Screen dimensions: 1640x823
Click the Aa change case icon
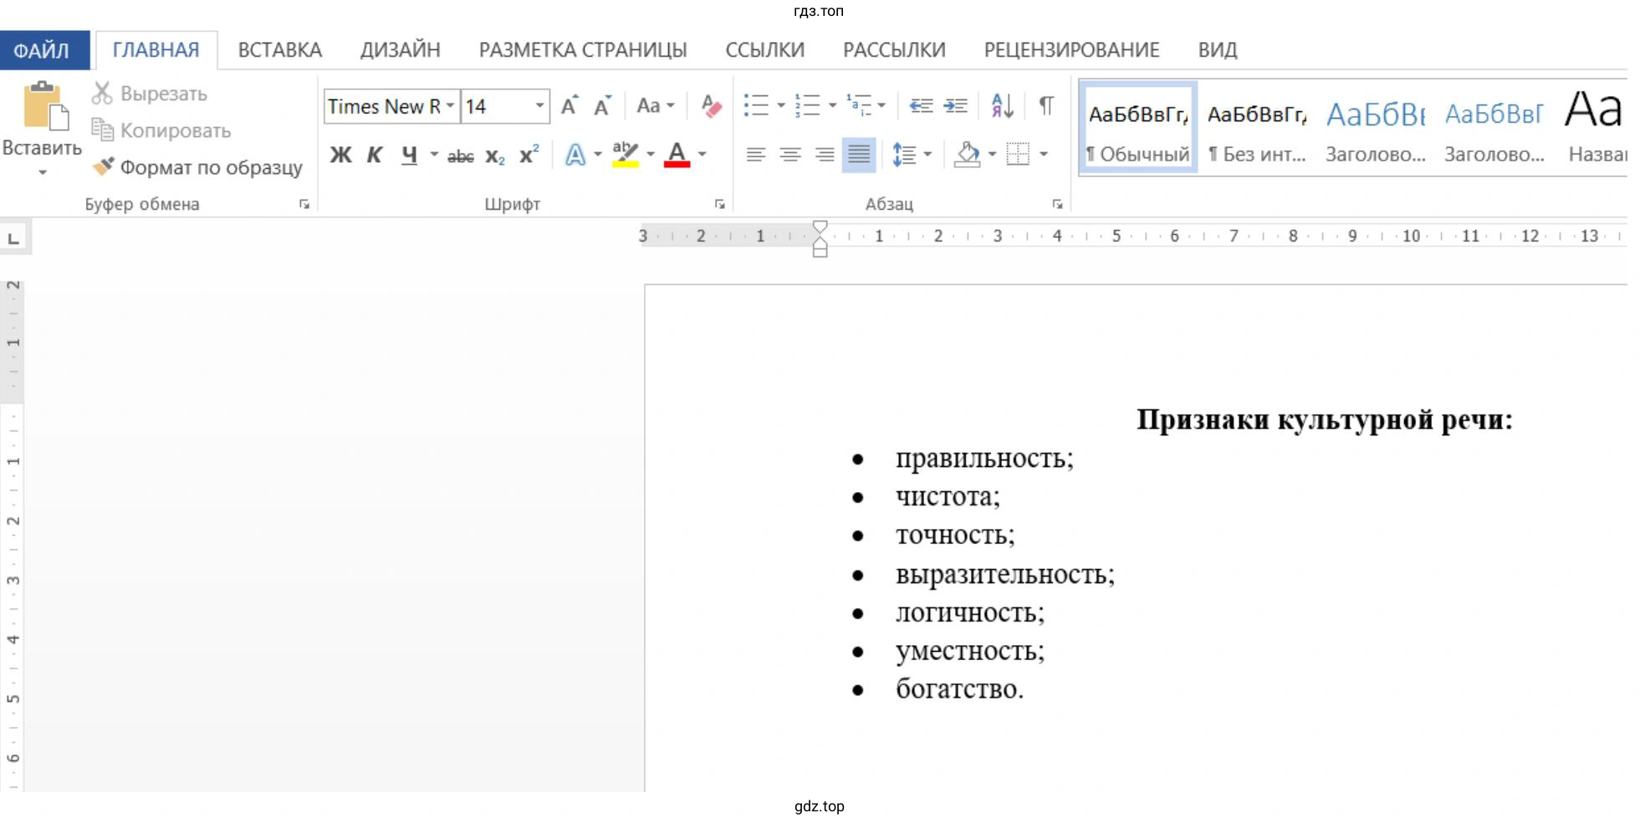pos(648,105)
